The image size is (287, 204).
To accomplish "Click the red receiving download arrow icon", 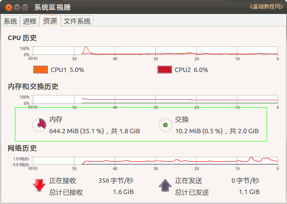I will [x=39, y=186].
